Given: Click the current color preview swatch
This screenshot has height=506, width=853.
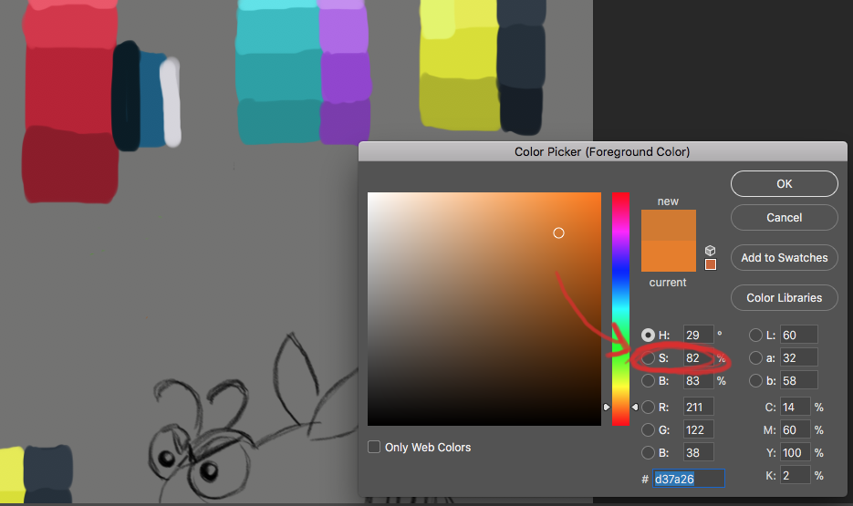Looking at the screenshot, I should 669,256.
